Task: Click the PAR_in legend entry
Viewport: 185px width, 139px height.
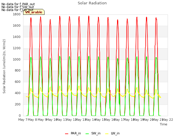Action: pyautogui.click(x=73, y=133)
